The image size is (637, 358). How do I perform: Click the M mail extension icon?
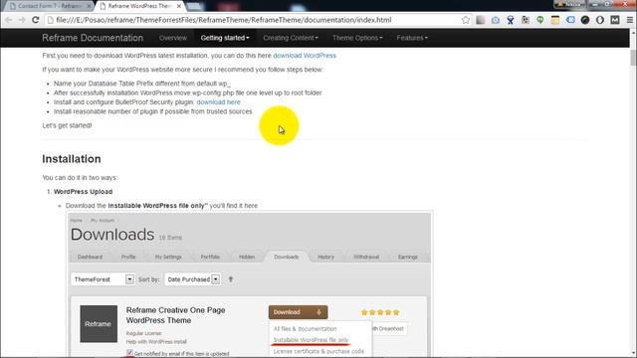[x=615, y=20]
